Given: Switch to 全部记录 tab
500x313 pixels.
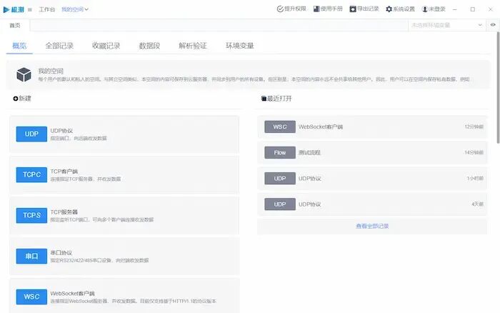Looking at the screenshot, I should coord(59,46).
